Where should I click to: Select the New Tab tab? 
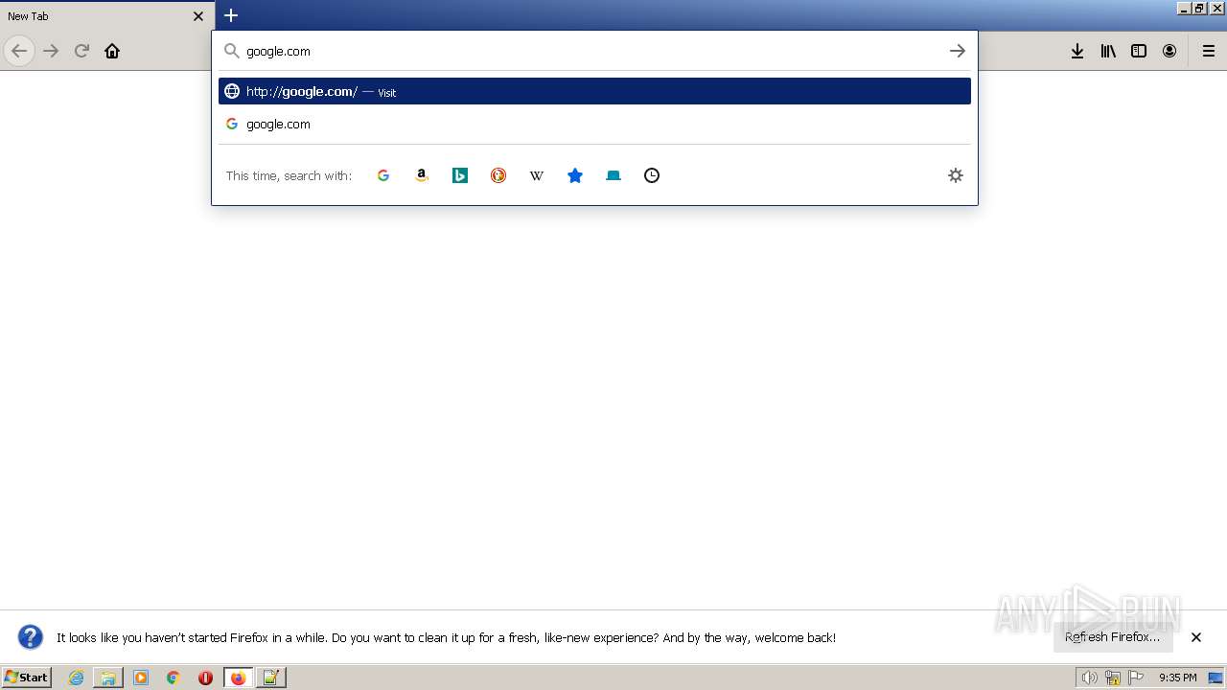pos(106,16)
